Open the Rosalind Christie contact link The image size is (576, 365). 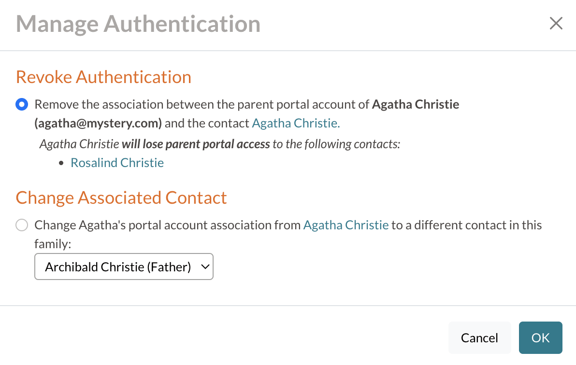tap(117, 163)
